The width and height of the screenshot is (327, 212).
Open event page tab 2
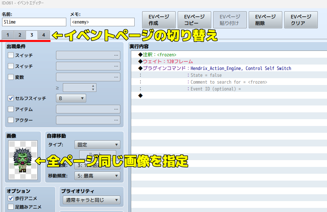[x=20, y=35]
